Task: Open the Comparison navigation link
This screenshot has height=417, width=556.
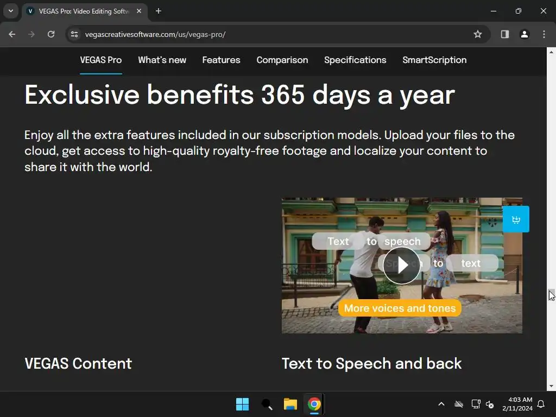Action: coord(282,60)
